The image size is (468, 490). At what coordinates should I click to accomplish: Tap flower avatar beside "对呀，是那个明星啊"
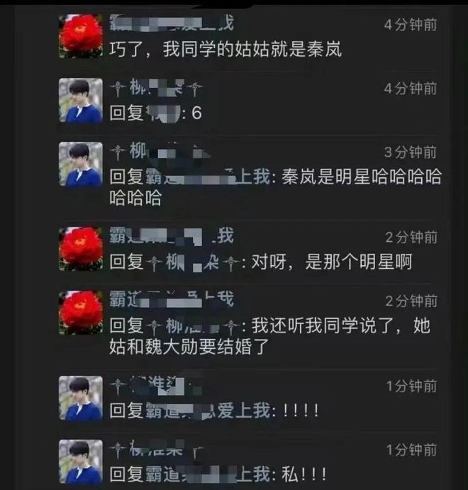coord(81,249)
